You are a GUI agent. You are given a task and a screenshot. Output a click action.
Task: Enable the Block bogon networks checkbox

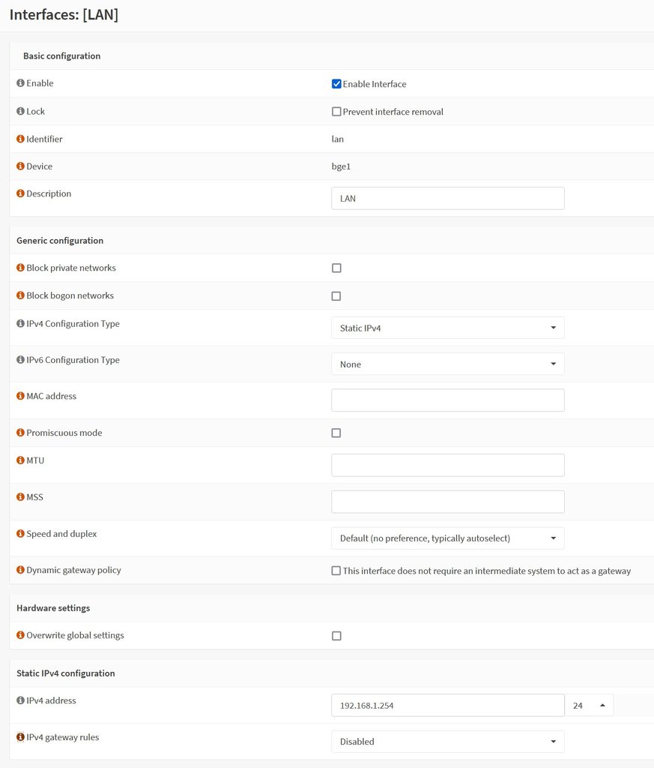[336, 295]
